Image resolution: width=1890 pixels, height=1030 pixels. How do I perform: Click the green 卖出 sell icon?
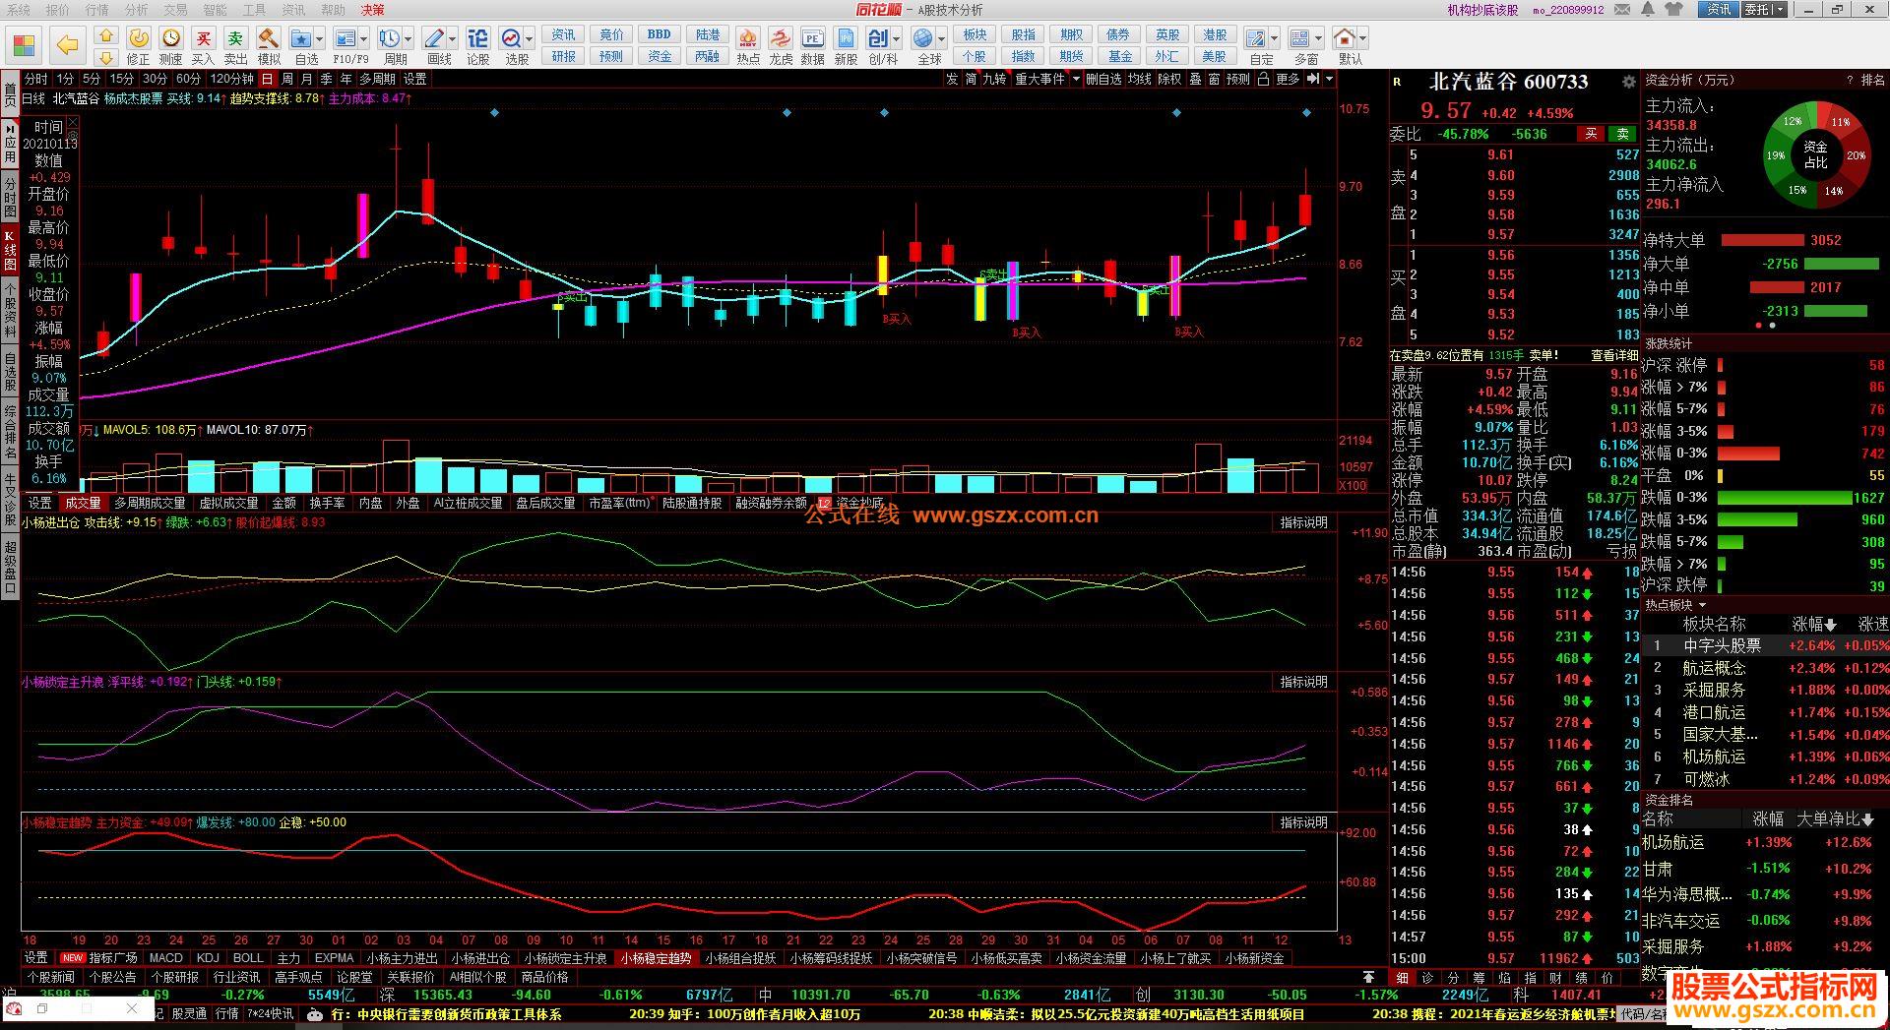click(236, 38)
